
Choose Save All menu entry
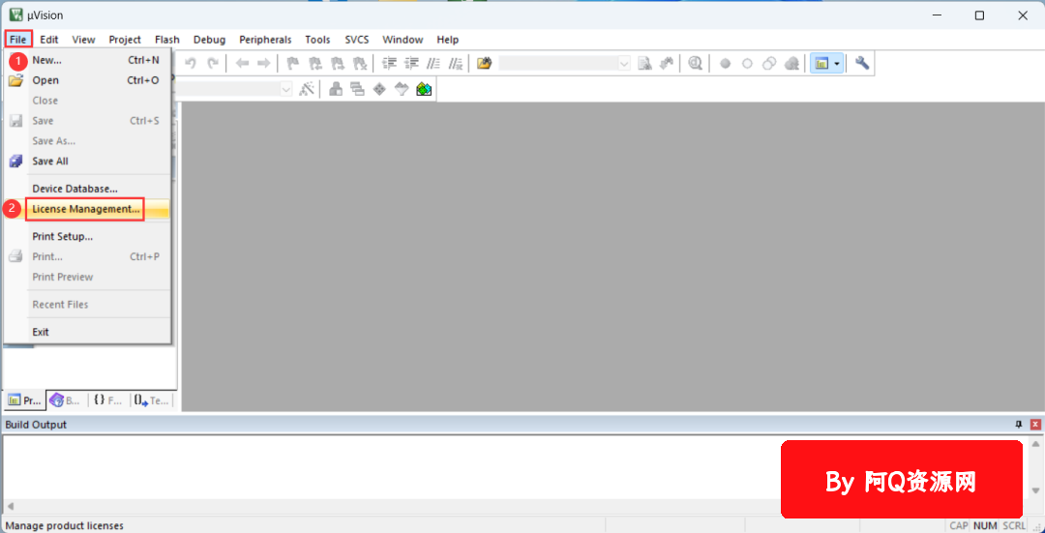pos(88,162)
